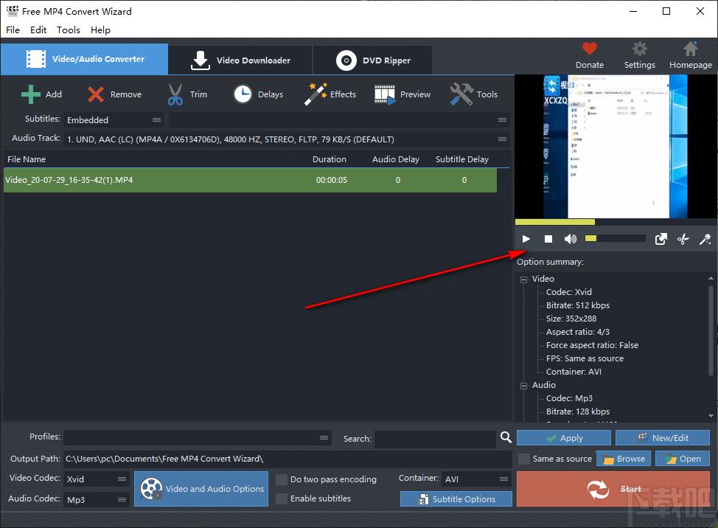
Task: Click the Search input field
Action: tap(435, 439)
